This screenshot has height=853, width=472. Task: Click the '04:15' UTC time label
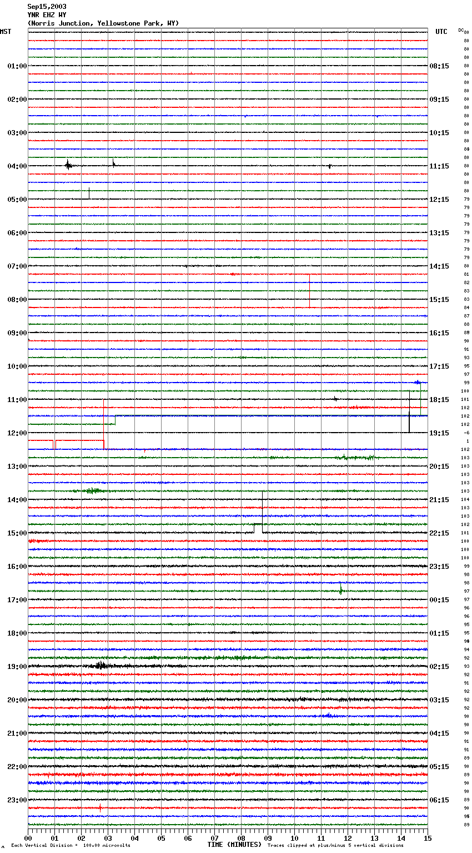tap(439, 733)
